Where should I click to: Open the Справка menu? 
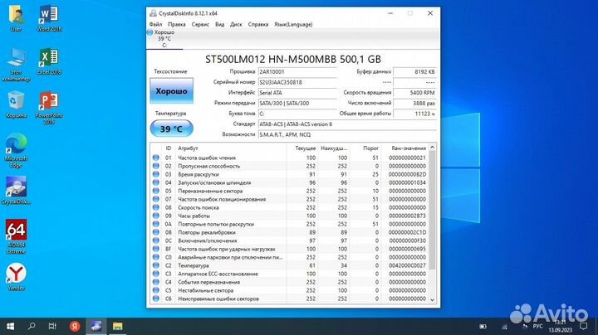[258, 24]
